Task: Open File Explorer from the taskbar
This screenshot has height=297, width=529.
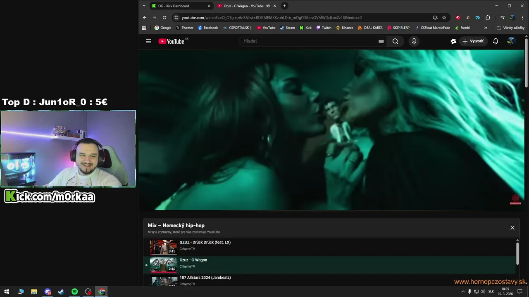Action: coord(34,292)
